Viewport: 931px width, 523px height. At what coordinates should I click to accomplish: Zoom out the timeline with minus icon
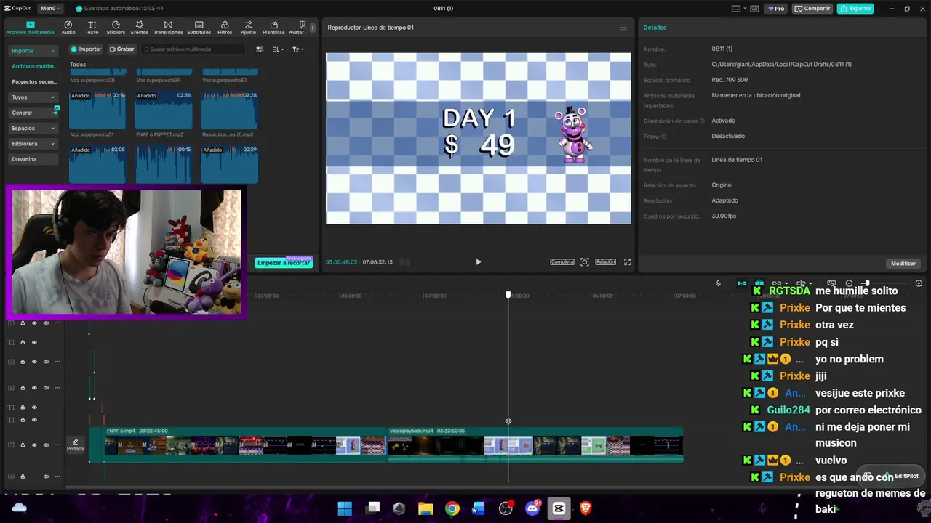click(x=849, y=283)
